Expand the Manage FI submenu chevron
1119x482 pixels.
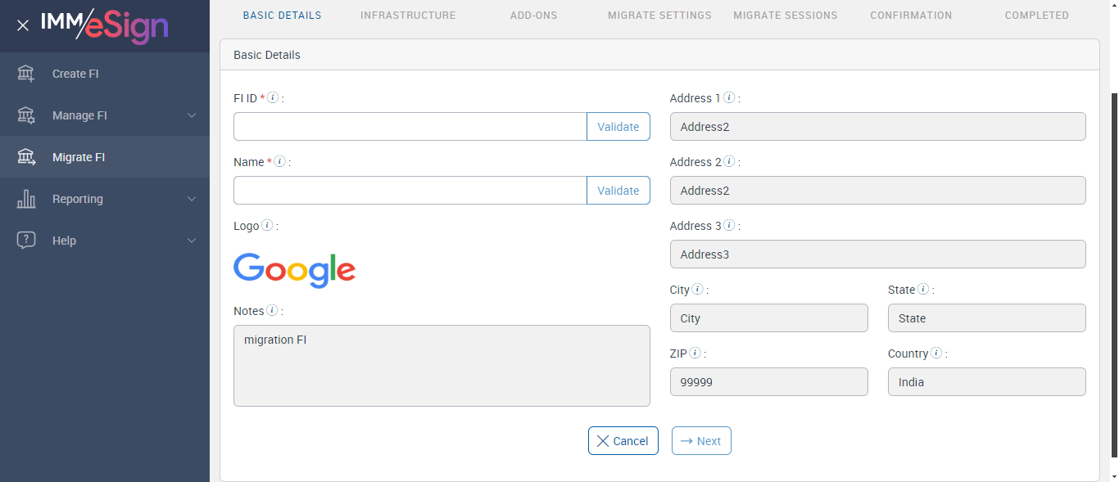[x=192, y=115]
